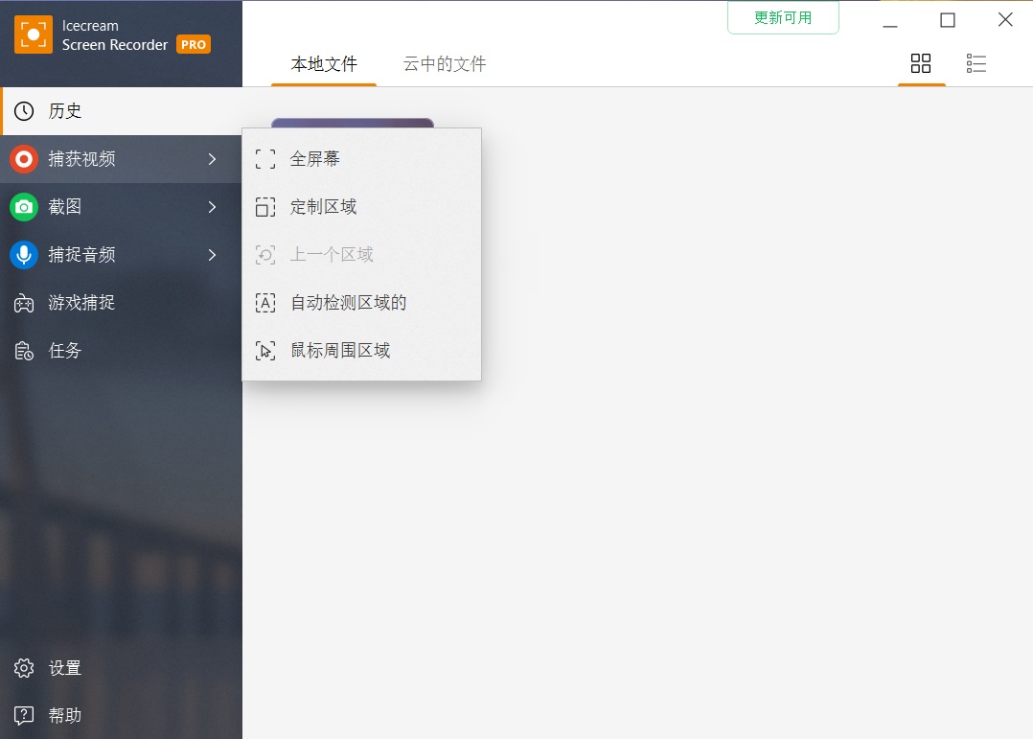Click the 自动检测区域的 auto-detect icon
The image size is (1033, 739).
click(x=265, y=303)
